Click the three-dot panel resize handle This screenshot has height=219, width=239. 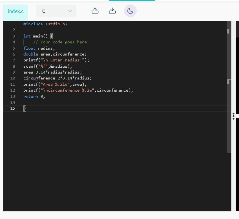pos(234,116)
